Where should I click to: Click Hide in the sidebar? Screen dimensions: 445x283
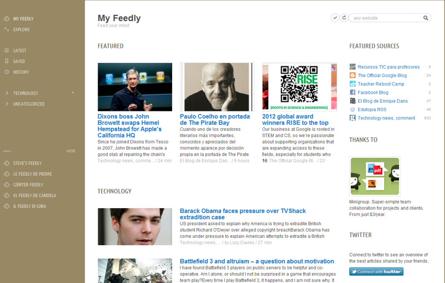[71, 151]
